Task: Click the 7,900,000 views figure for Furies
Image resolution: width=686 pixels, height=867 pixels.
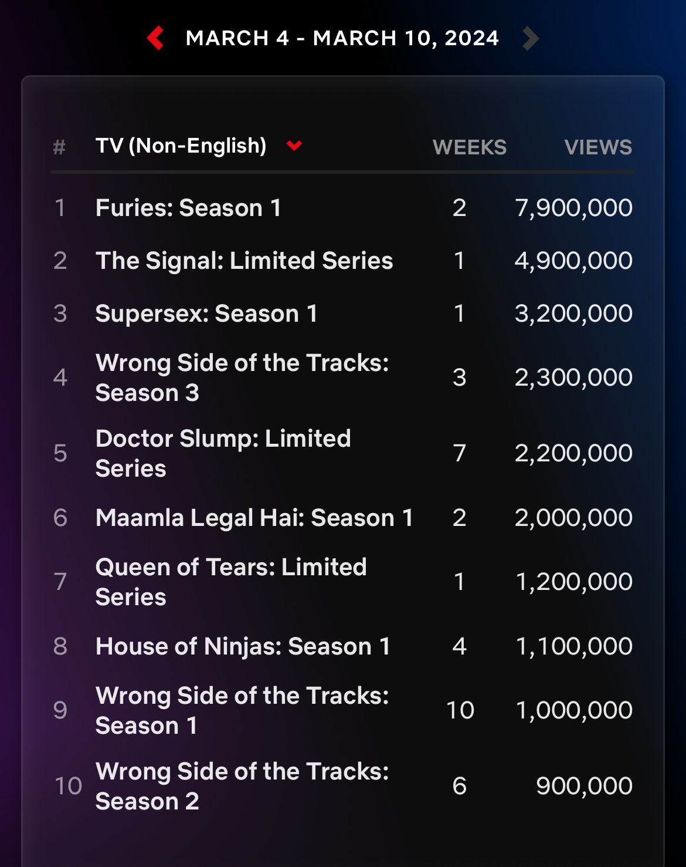Action: tap(573, 208)
